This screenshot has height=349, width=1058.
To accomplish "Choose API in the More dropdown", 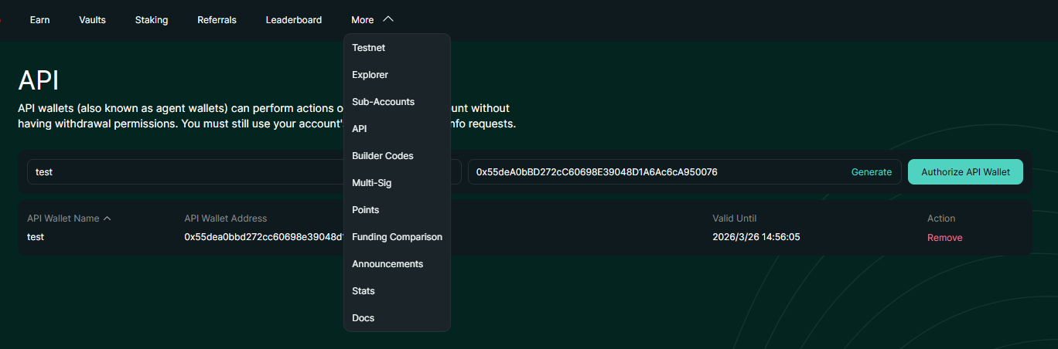I will point(359,129).
